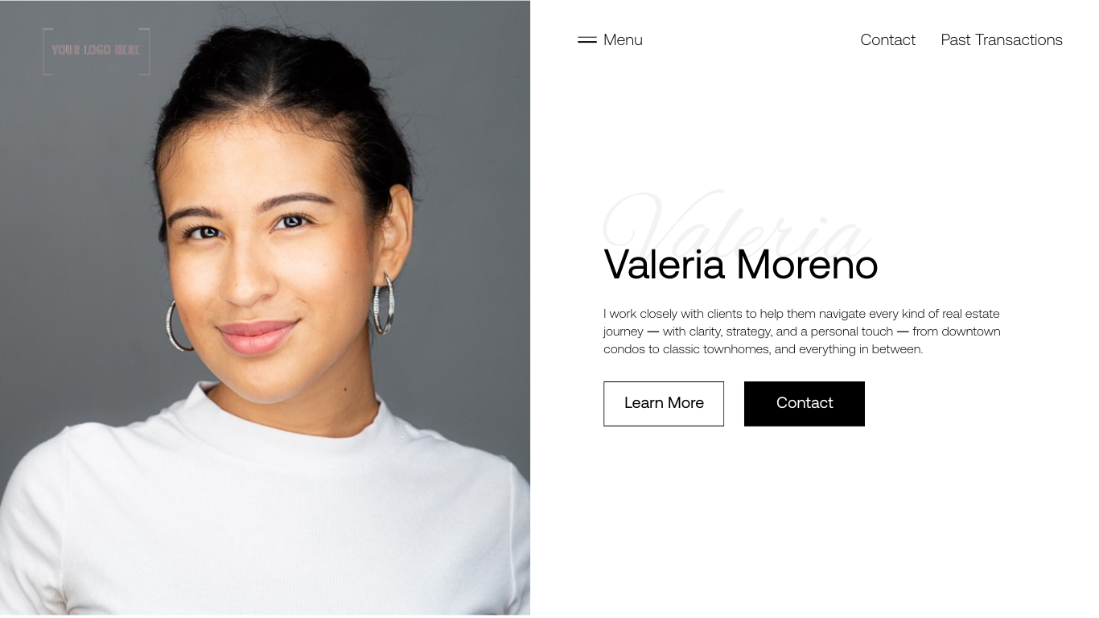
Task: Click the bio paragraph's first line about clients
Action: pos(801,314)
